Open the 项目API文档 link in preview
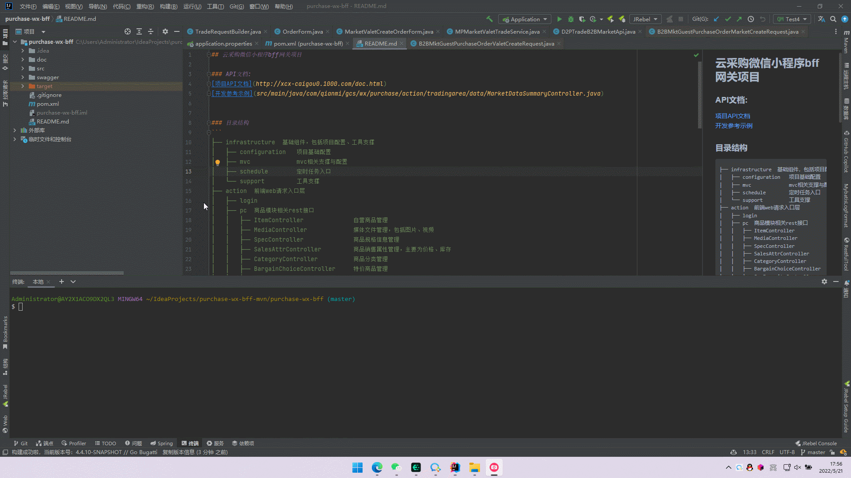The height and width of the screenshot is (478, 851). [732, 116]
